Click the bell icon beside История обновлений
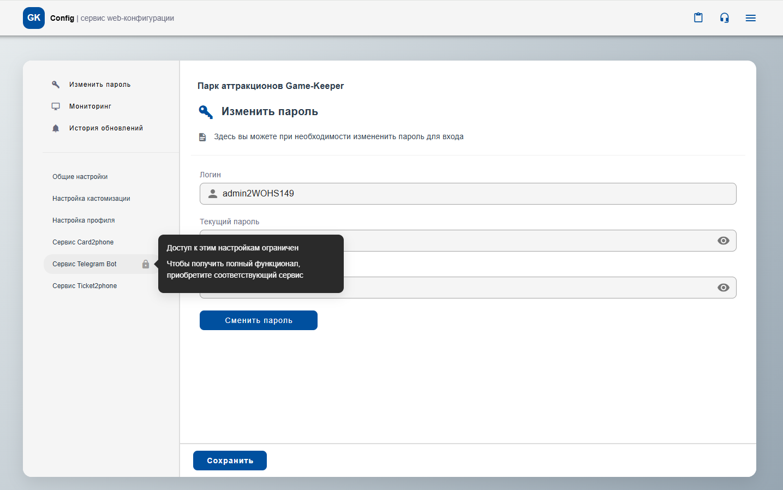The height and width of the screenshot is (490, 783). click(56, 128)
